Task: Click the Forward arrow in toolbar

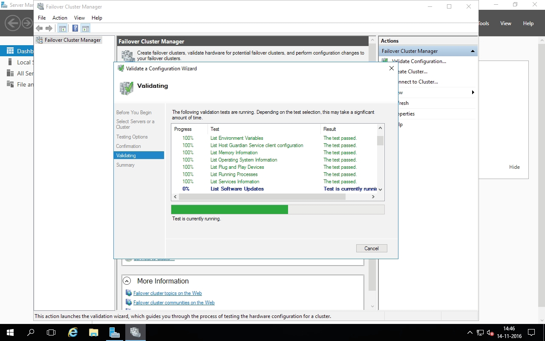Action: (49, 29)
